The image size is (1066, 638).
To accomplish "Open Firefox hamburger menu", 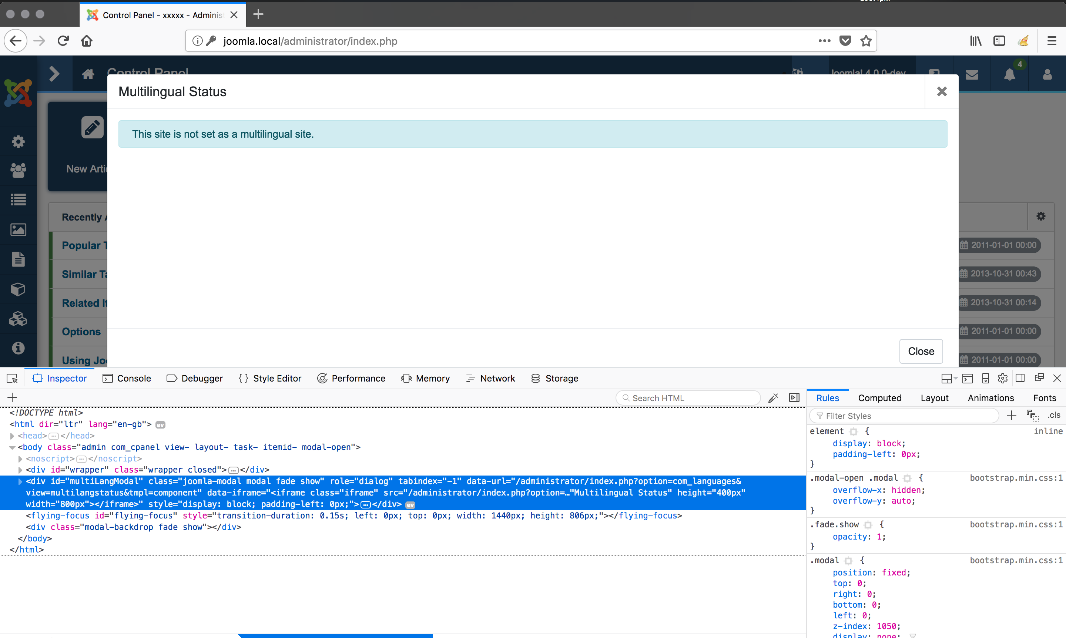I will [x=1052, y=41].
